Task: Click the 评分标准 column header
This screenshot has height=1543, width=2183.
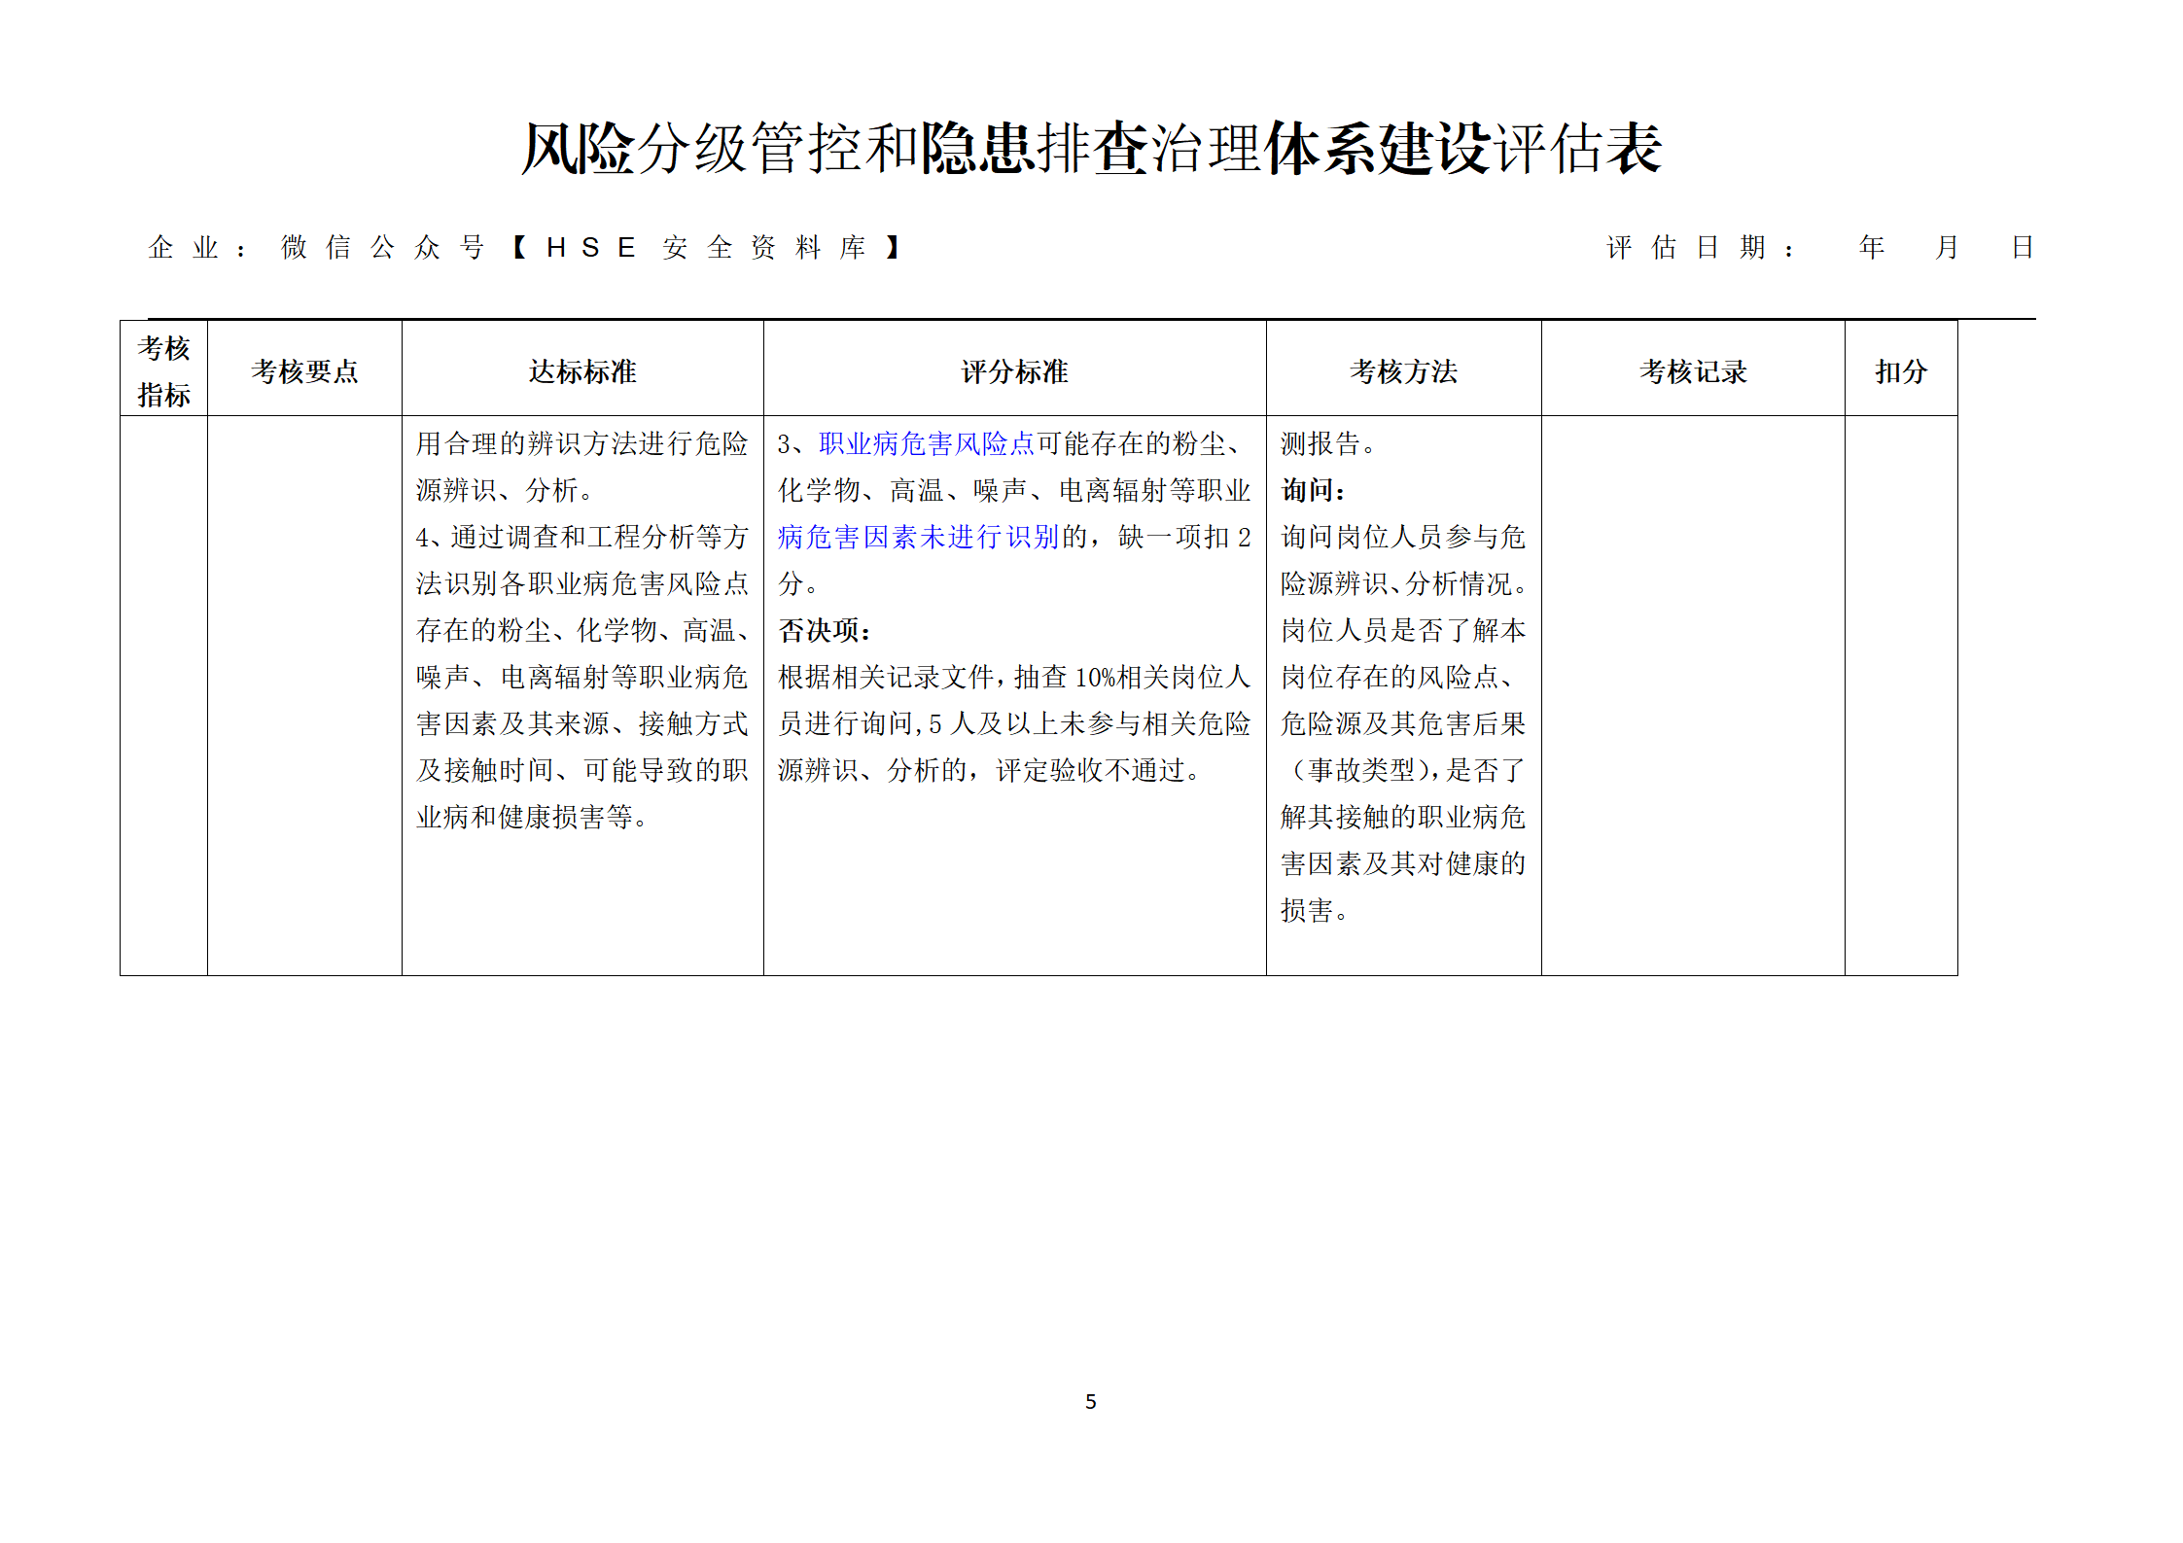Action: pos(1014,371)
